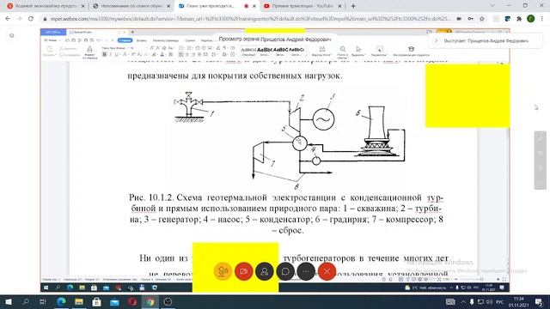The height and width of the screenshot is (309, 550).
Task: Switch input language РУС in tray
Action: [500, 301]
